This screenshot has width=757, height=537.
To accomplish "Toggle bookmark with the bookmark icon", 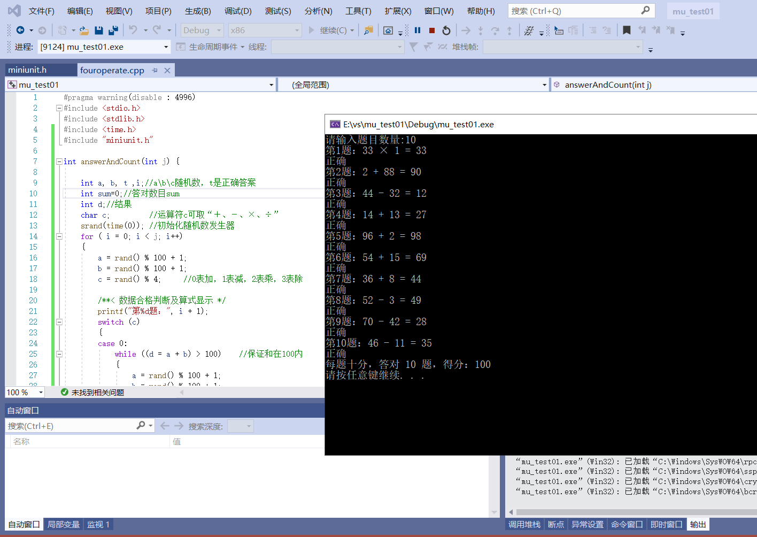I will [627, 30].
